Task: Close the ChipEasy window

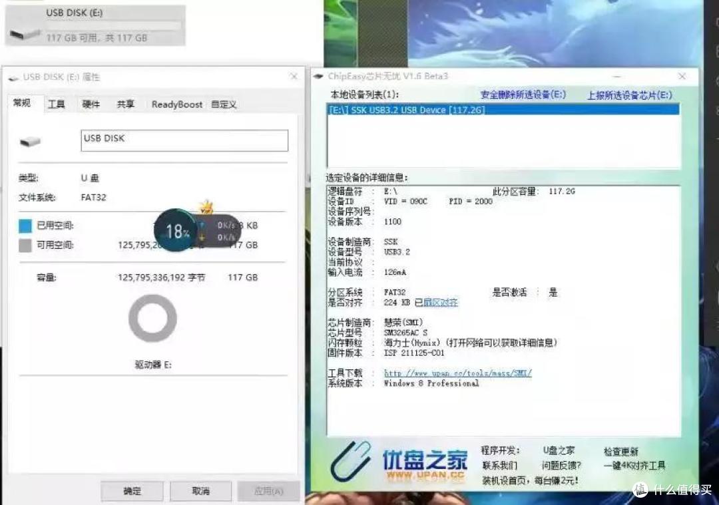Action: coord(682,77)
